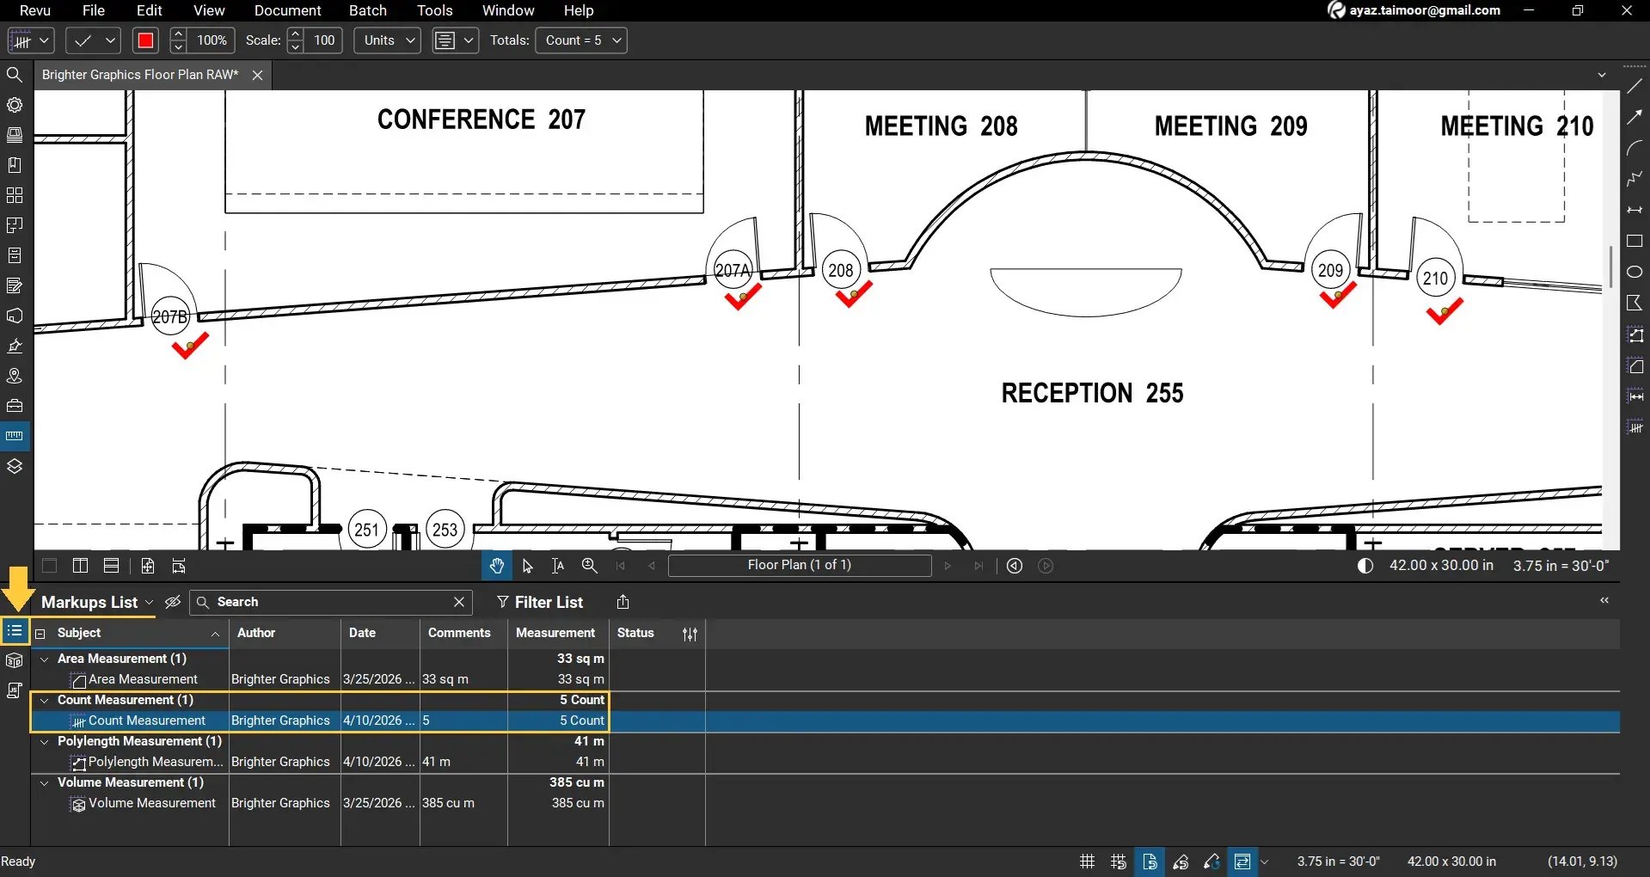Viewport: 1650px width, 877px height.
Task: Activate the Pan hand tool
Action: 496,566
